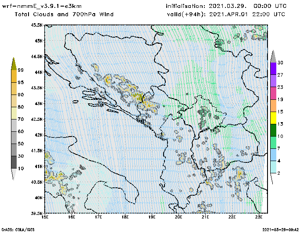Image resolution: width=307 pixels, height=232 pixels.
Task: Select the 2021-03-29-09:42 timestamp
Action: [280, 230]
